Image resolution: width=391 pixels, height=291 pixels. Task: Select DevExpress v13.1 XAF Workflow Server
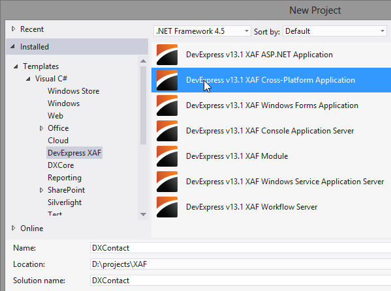click(251, 207)
